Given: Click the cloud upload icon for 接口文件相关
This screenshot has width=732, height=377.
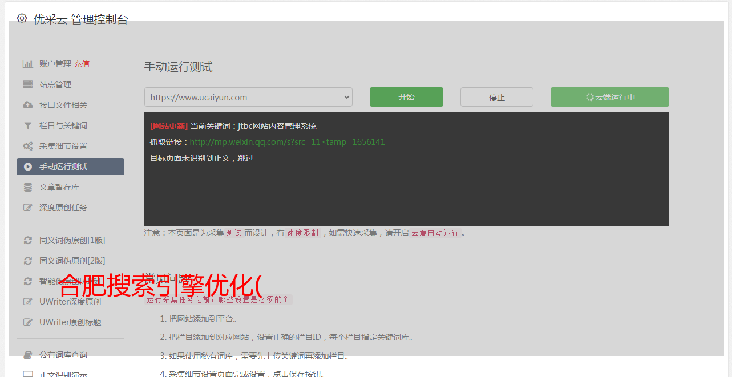Looking at the screenshot, I should (27, 105).
